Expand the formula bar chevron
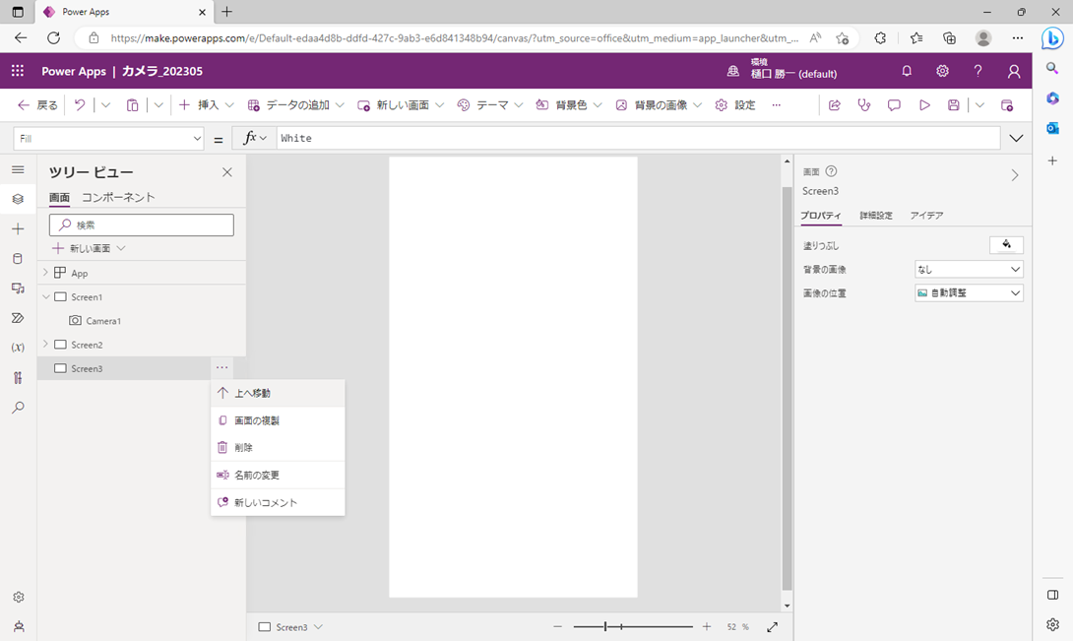Screen dimensions: 1073x641 tap(1016, 138)
